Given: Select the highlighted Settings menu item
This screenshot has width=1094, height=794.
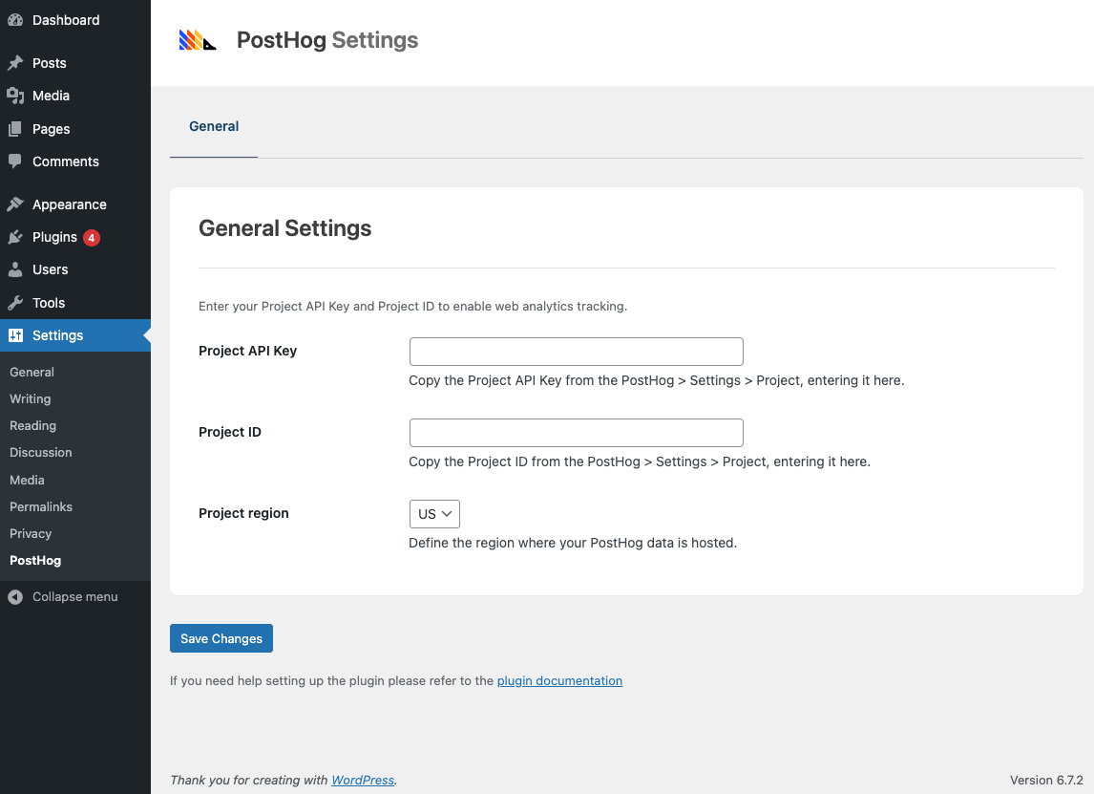Looking at the screenshot, I should tap(75, 335).
